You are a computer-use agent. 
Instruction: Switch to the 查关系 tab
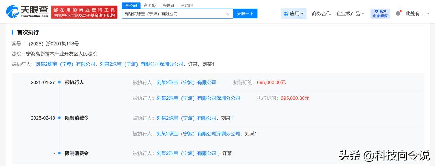coord(168,5)
